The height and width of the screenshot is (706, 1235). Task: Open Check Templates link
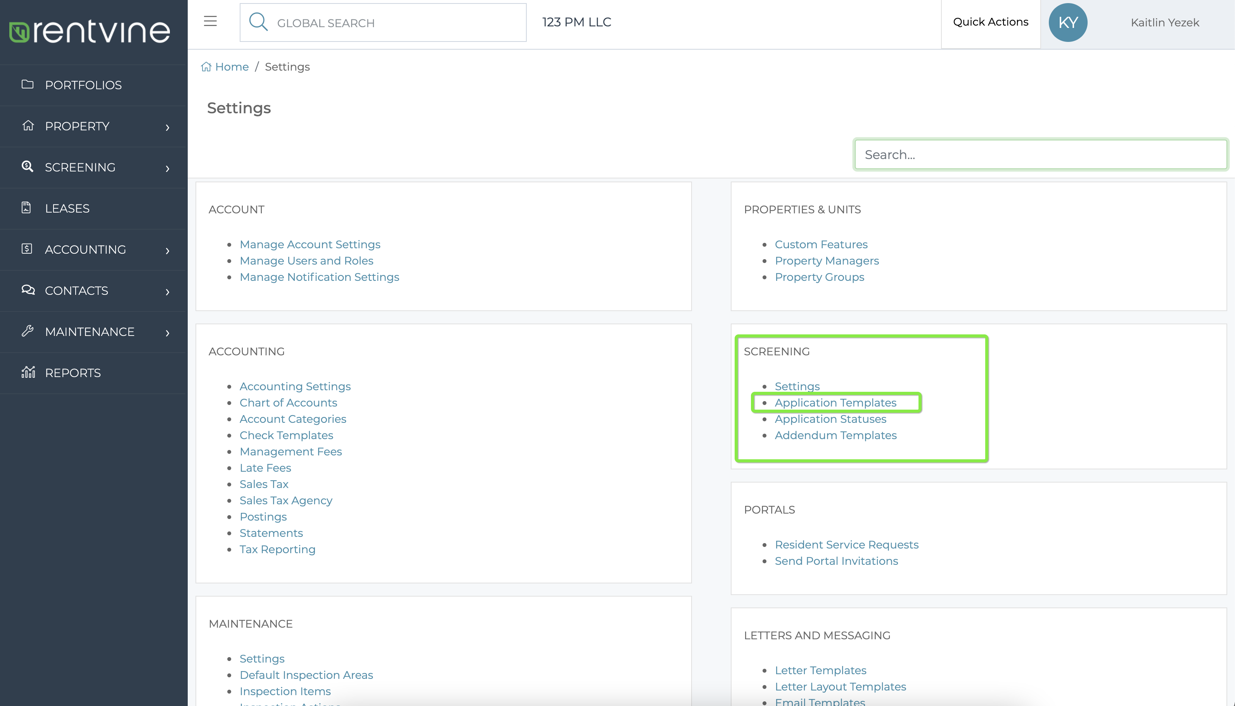286,435
